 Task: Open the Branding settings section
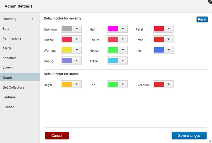(20, 19)
